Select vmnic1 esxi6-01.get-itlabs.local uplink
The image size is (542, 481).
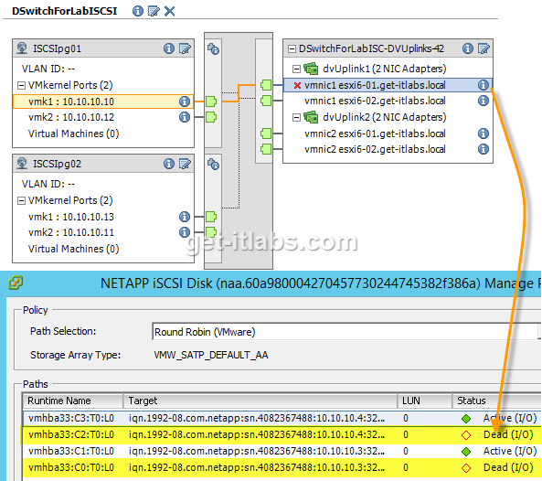pyautogui.click(x=388, y=85)
